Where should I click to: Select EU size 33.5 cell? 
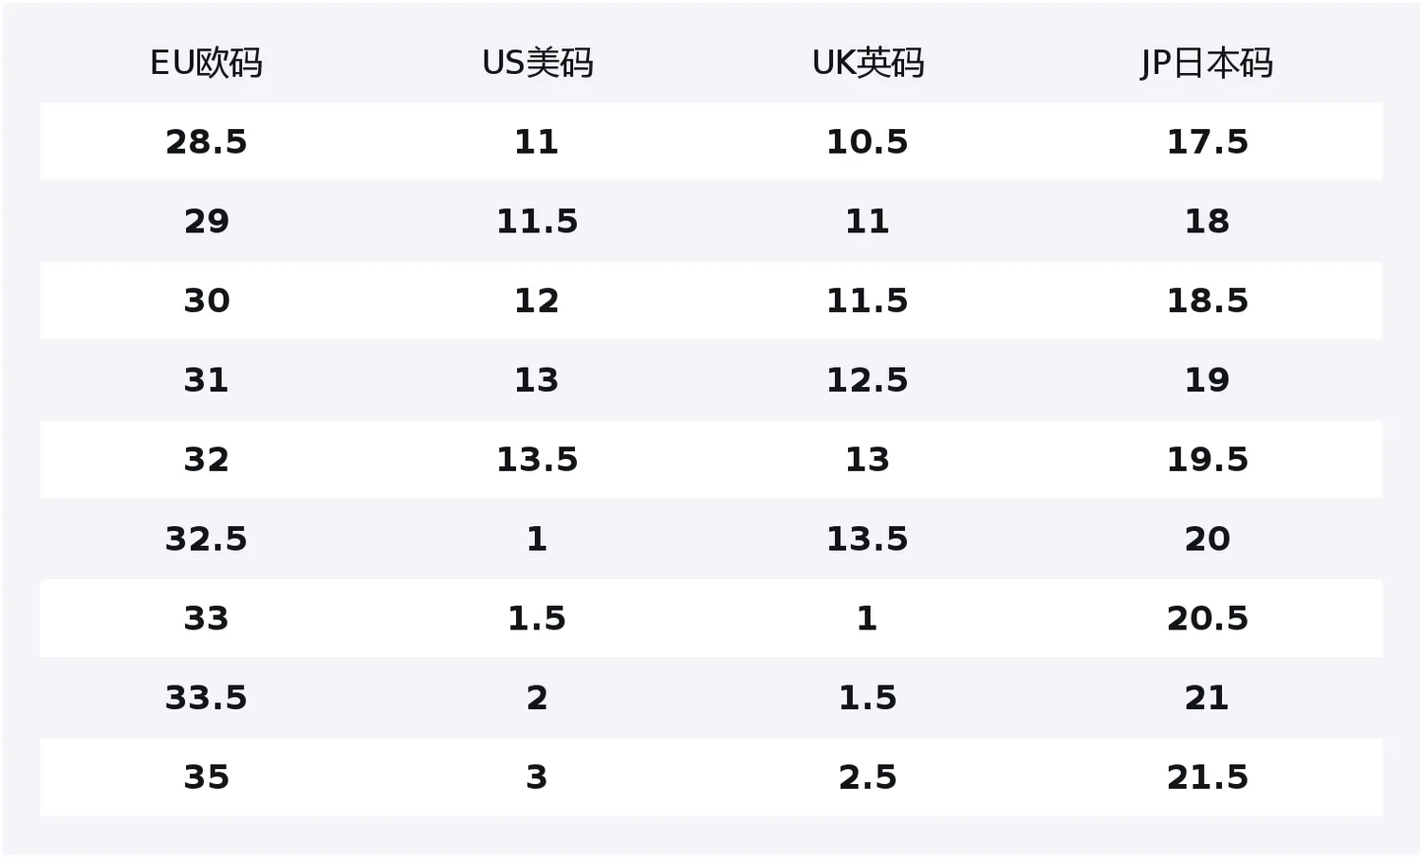point(206,698)
